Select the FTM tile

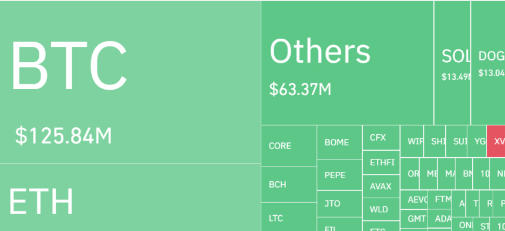(x=439, y=199)
